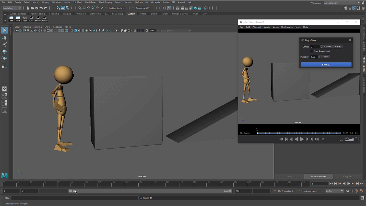Screen dimensions: 366x206
Task: Open the Workspace Maya Classic dropdown
Action: [x=342, y=3]
